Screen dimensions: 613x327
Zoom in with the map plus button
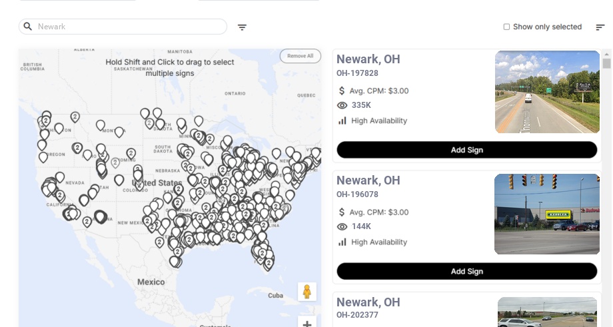(x=307, y=324)
